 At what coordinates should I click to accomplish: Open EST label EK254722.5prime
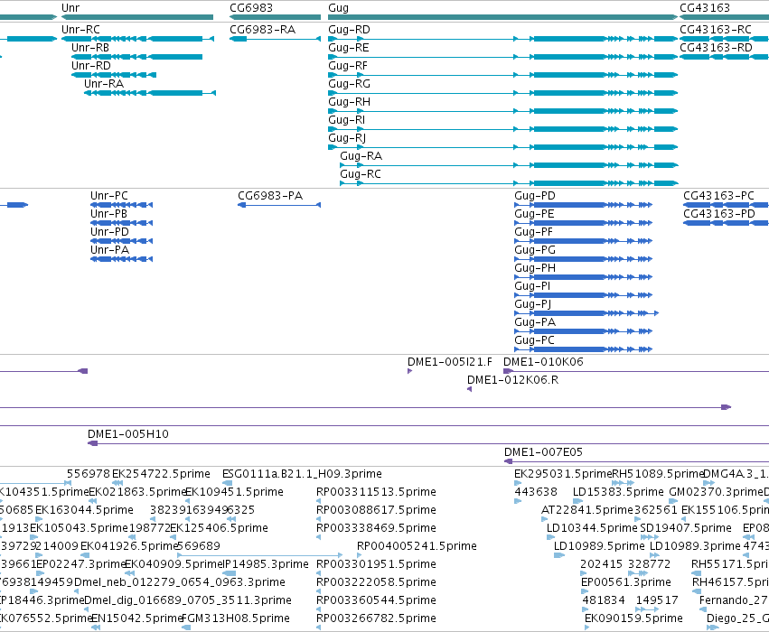pos(161,474)
